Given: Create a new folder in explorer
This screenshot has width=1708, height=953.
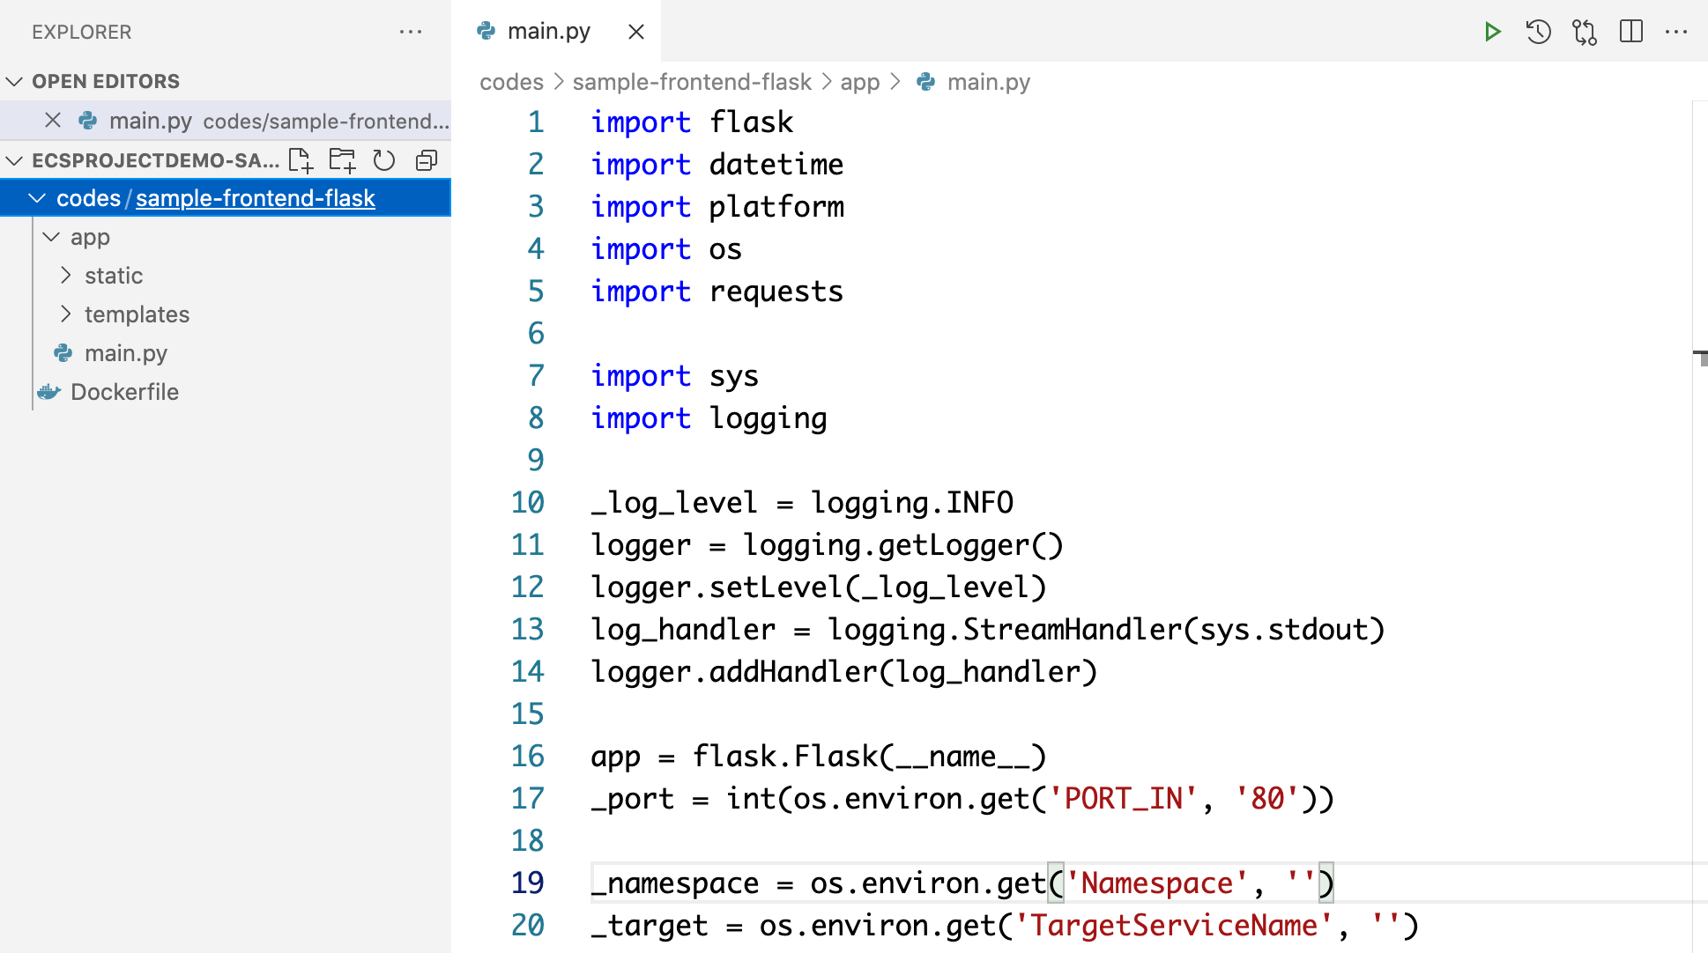Looking at the screenshot, I should 342,160.
